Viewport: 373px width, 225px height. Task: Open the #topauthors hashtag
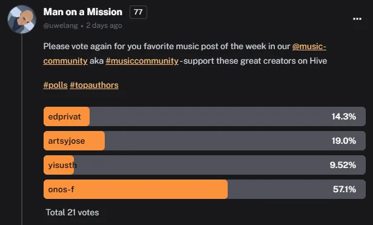(x=94, y=85)
